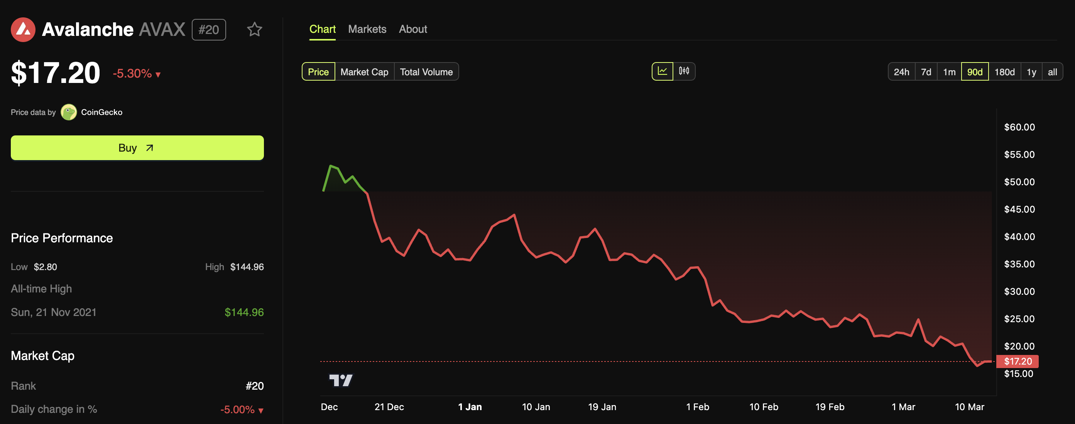This screenshot has width=1075, height=424.
Task: Switch to line chart view
Action: (x=662, y=71)
